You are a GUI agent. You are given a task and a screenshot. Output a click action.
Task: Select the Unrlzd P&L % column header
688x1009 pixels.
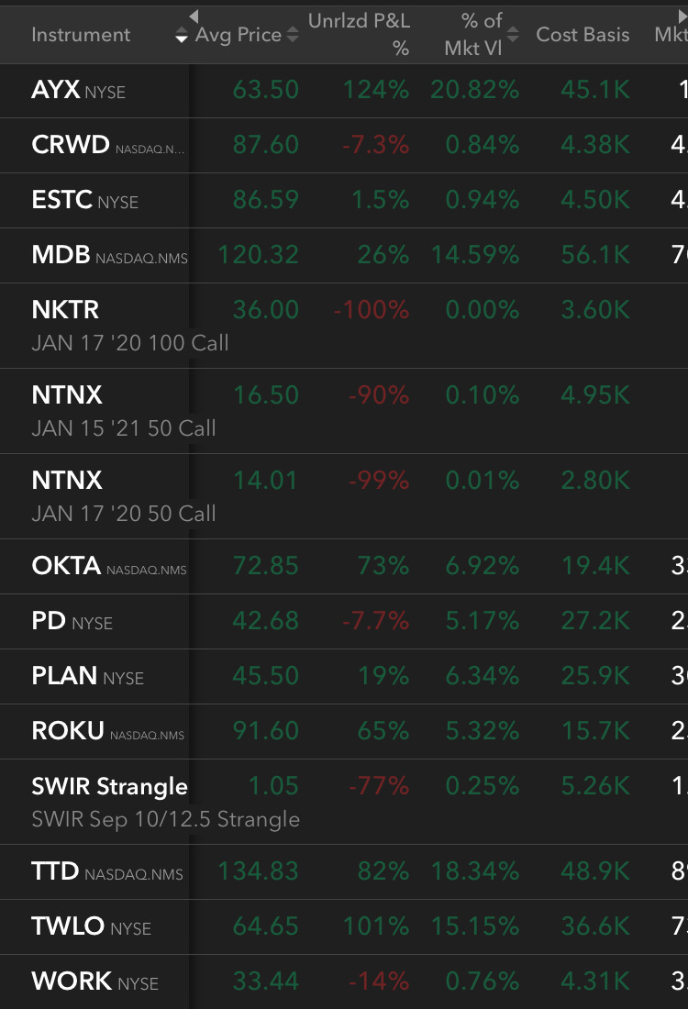pos(359,35)
